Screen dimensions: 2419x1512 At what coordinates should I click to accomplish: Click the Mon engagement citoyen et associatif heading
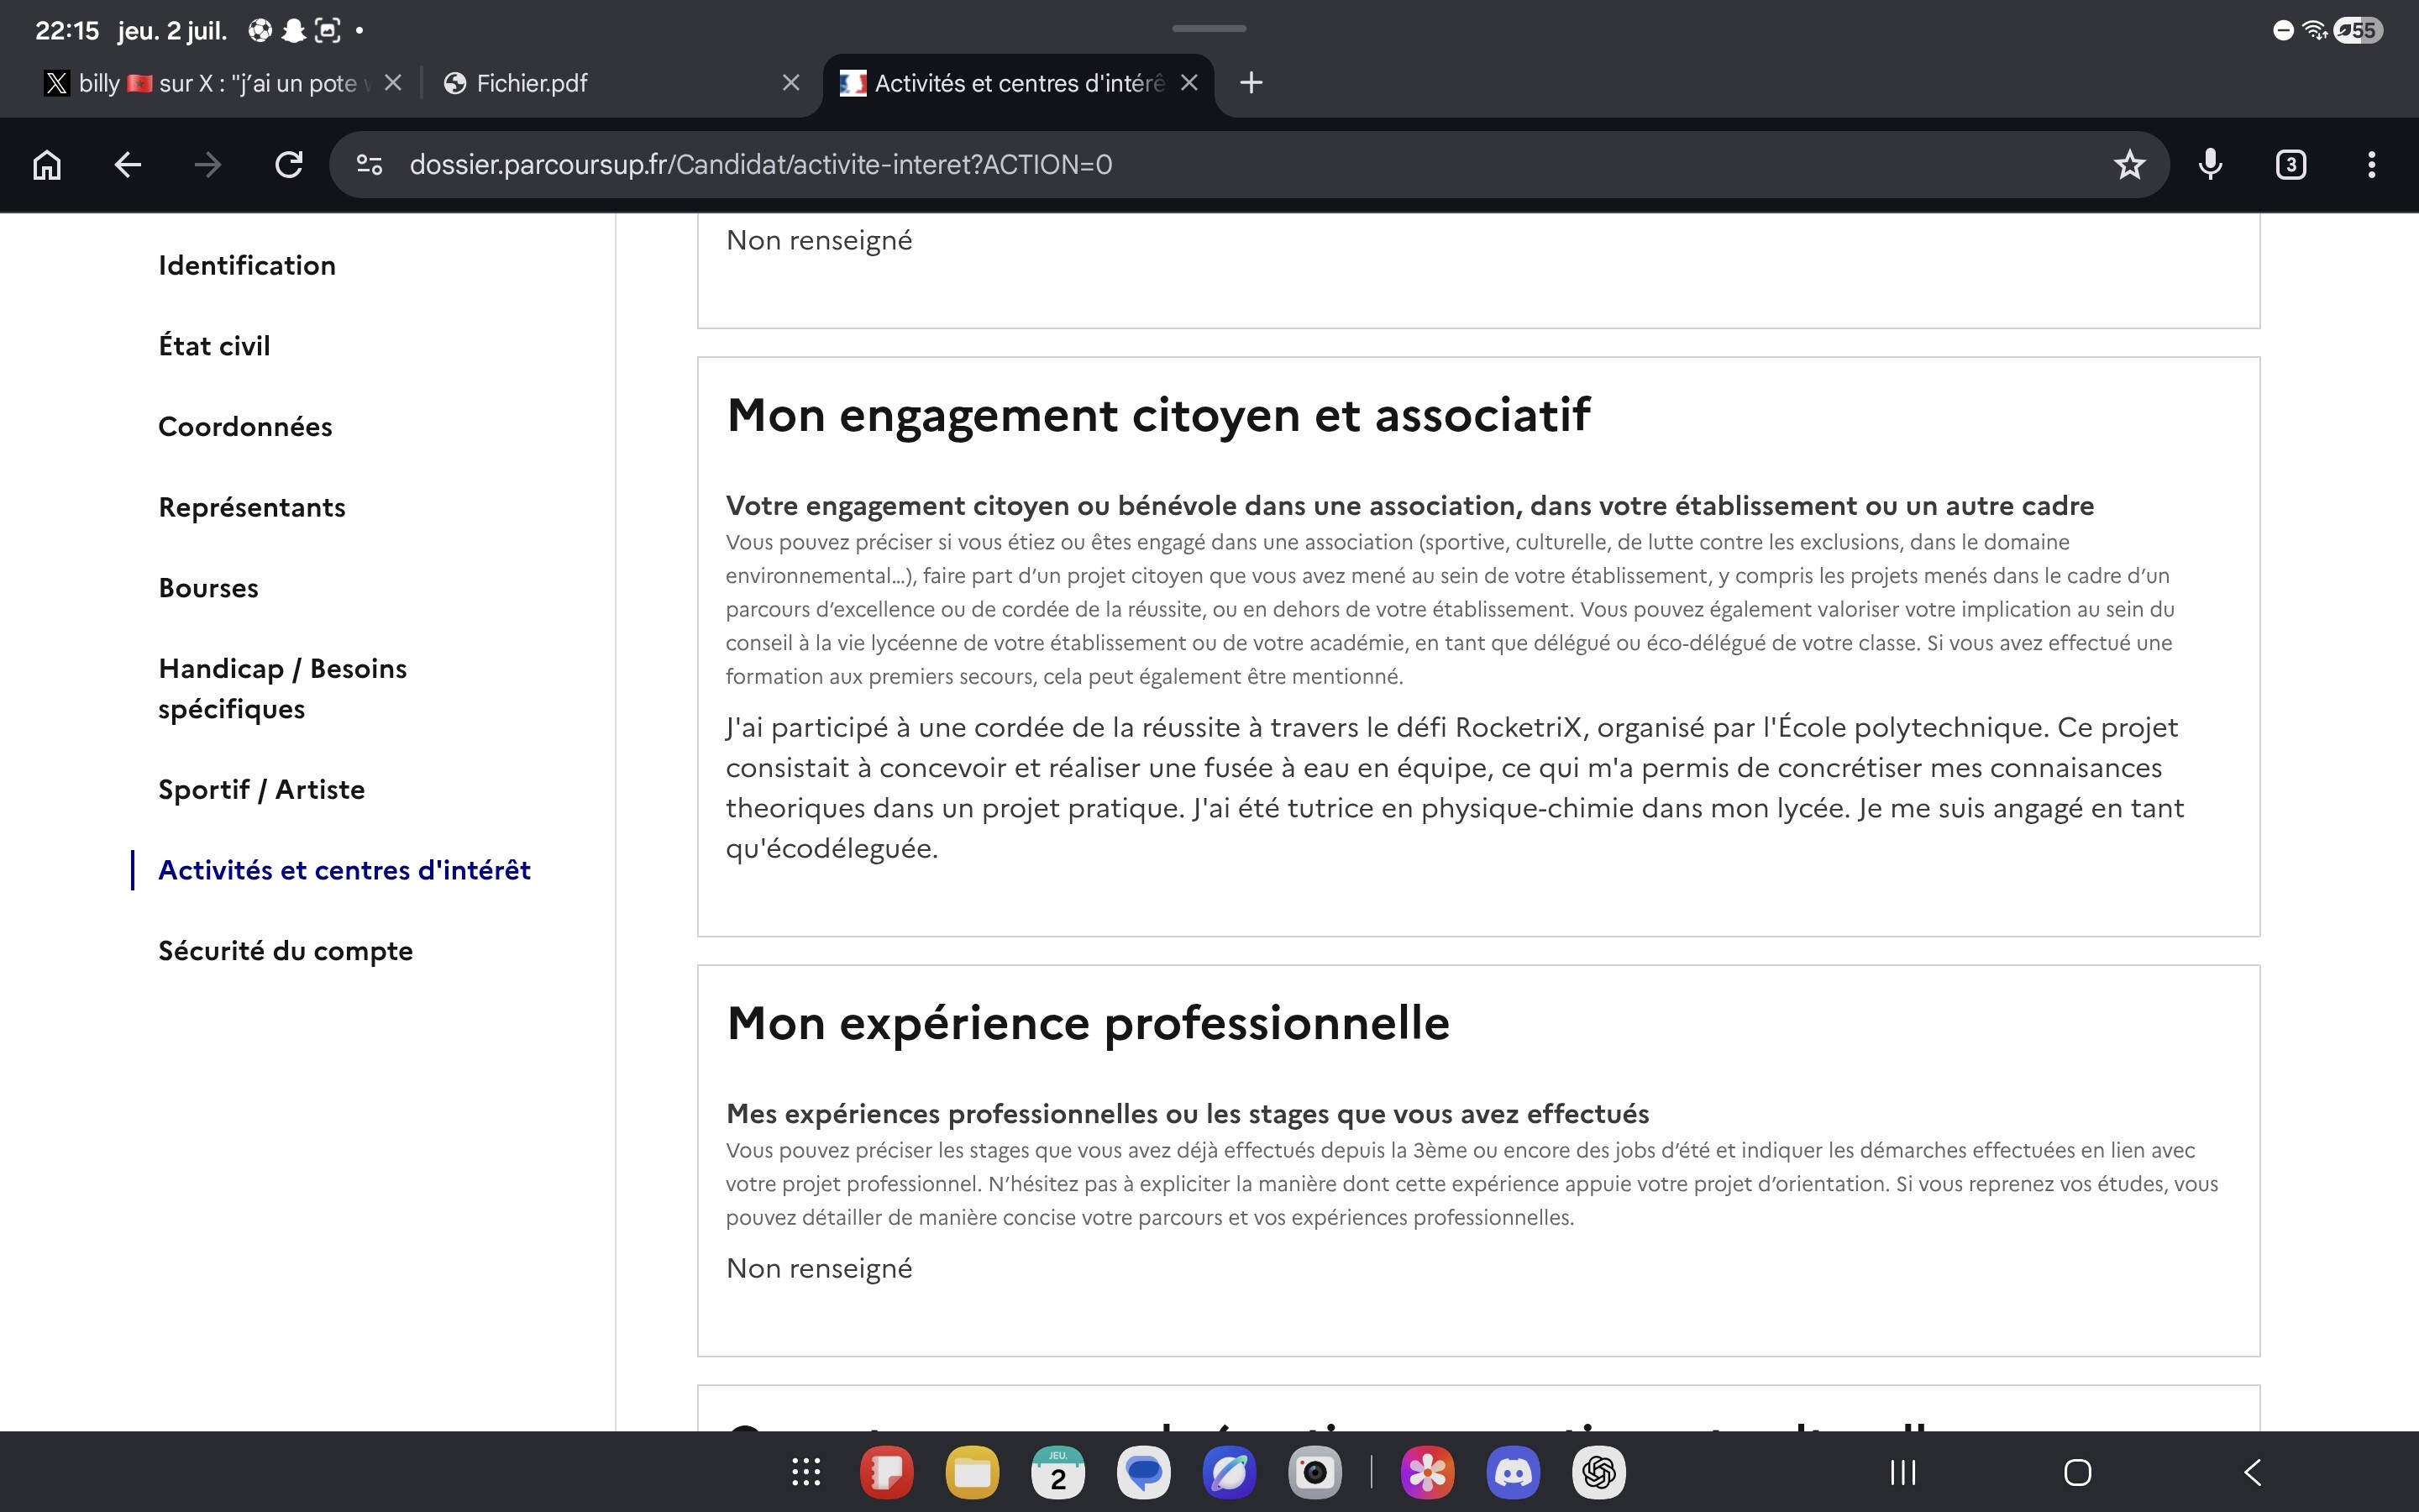pyautogui.click(x=1157, y=415)
